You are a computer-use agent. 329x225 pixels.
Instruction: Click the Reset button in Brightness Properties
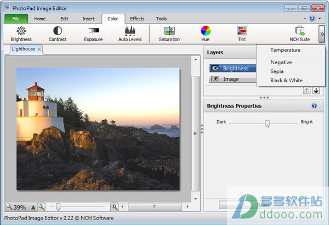click(x=263, y=205)
